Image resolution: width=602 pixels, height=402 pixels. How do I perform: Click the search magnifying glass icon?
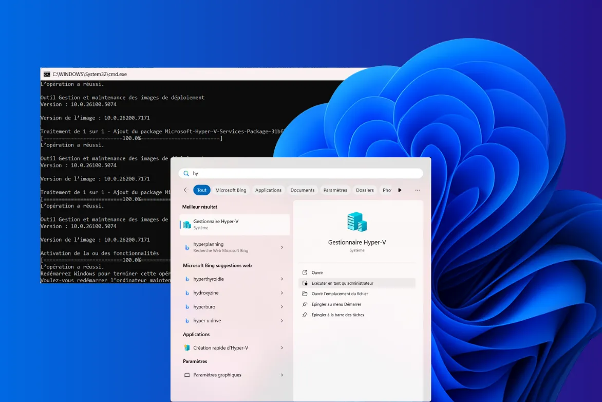pos(186,173)
